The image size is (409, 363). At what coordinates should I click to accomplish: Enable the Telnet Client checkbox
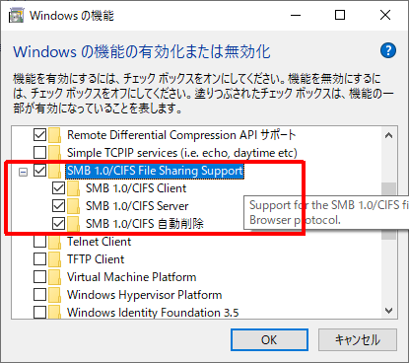coord(39,242)
